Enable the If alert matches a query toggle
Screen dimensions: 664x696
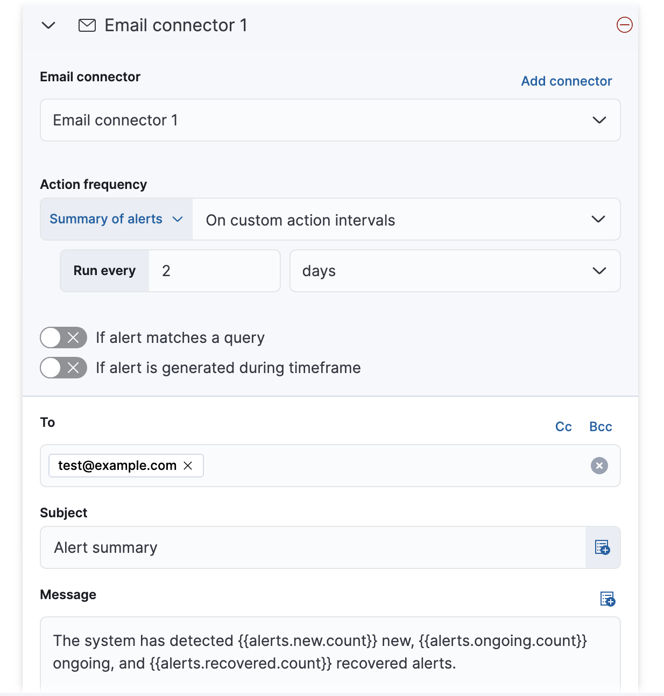[63, 338]
